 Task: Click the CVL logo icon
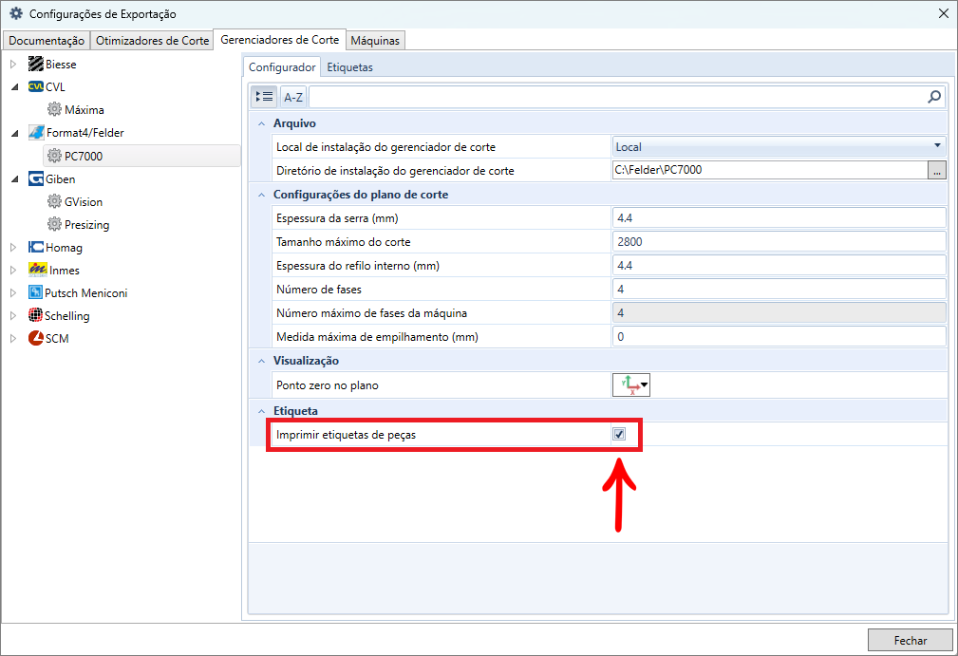[x=35, y=86]
